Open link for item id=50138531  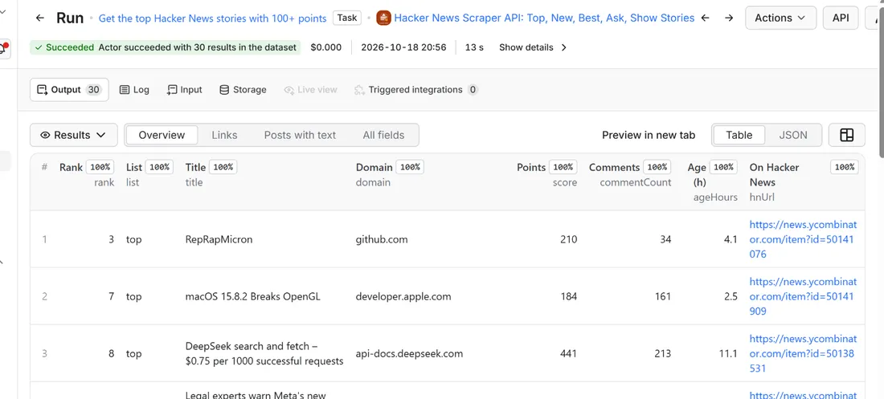(802, 353)
